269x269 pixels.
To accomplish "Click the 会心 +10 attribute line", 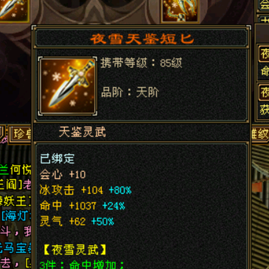I will 63,175.
